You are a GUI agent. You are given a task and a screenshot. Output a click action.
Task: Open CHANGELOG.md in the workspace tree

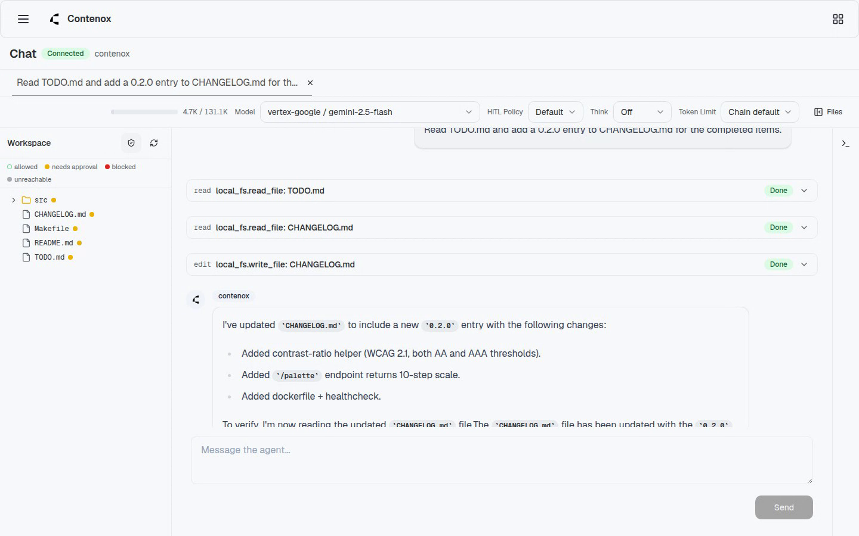click(60, 214)
